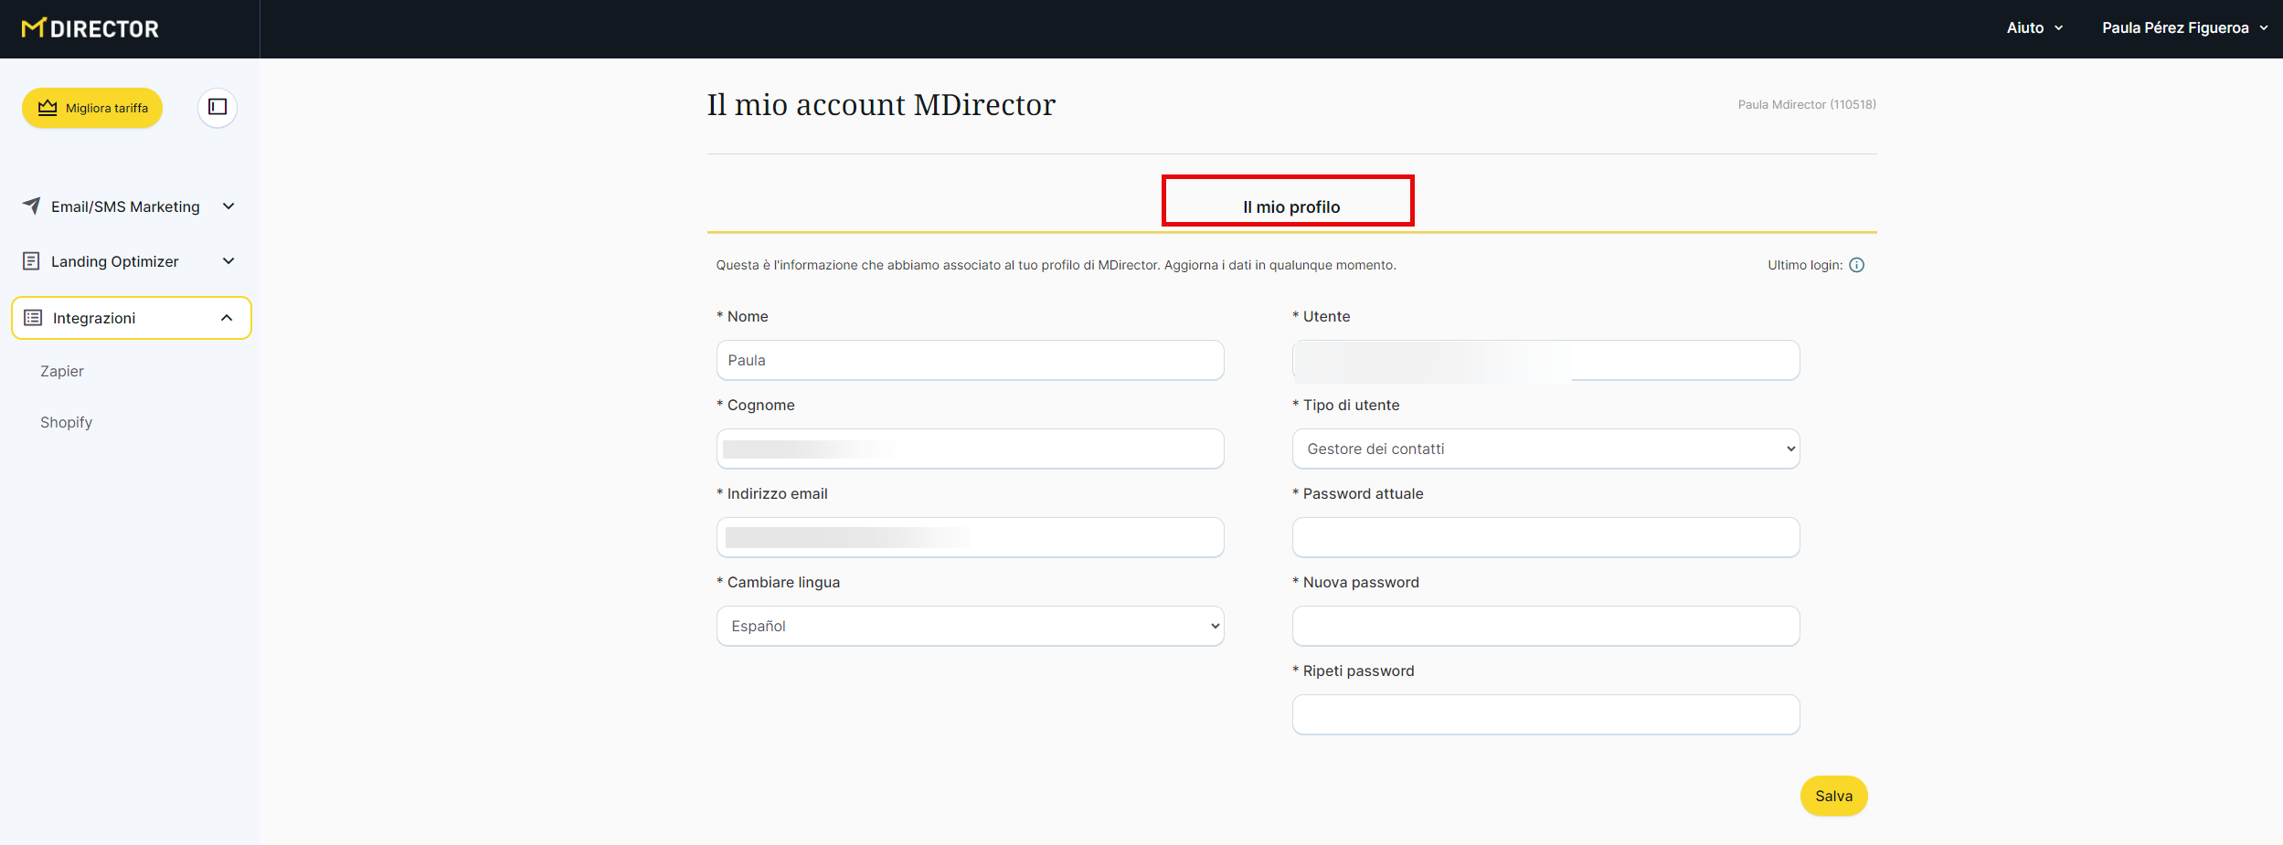Select the Il mio profilo tab

coord(1290,206)
